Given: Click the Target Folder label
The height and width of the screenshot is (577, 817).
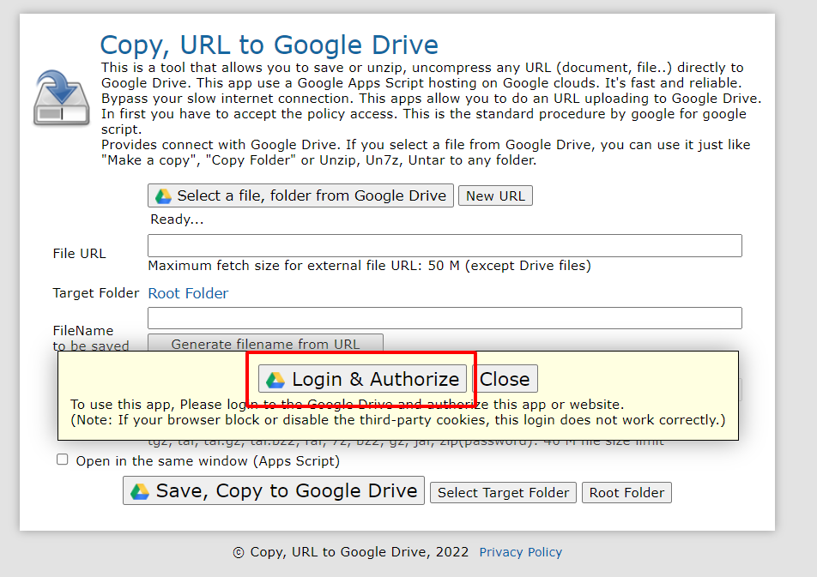Looking at the screenshot, I should pyautogui.click(x=96, y=293).
